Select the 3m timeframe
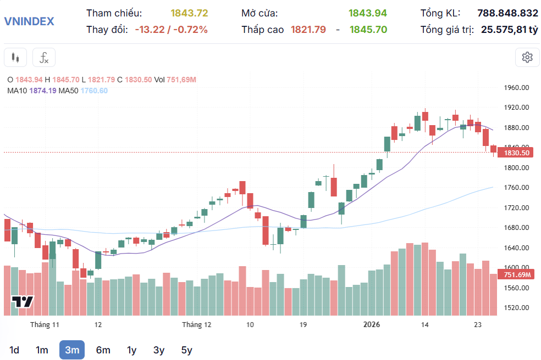 tap(72, 350)
